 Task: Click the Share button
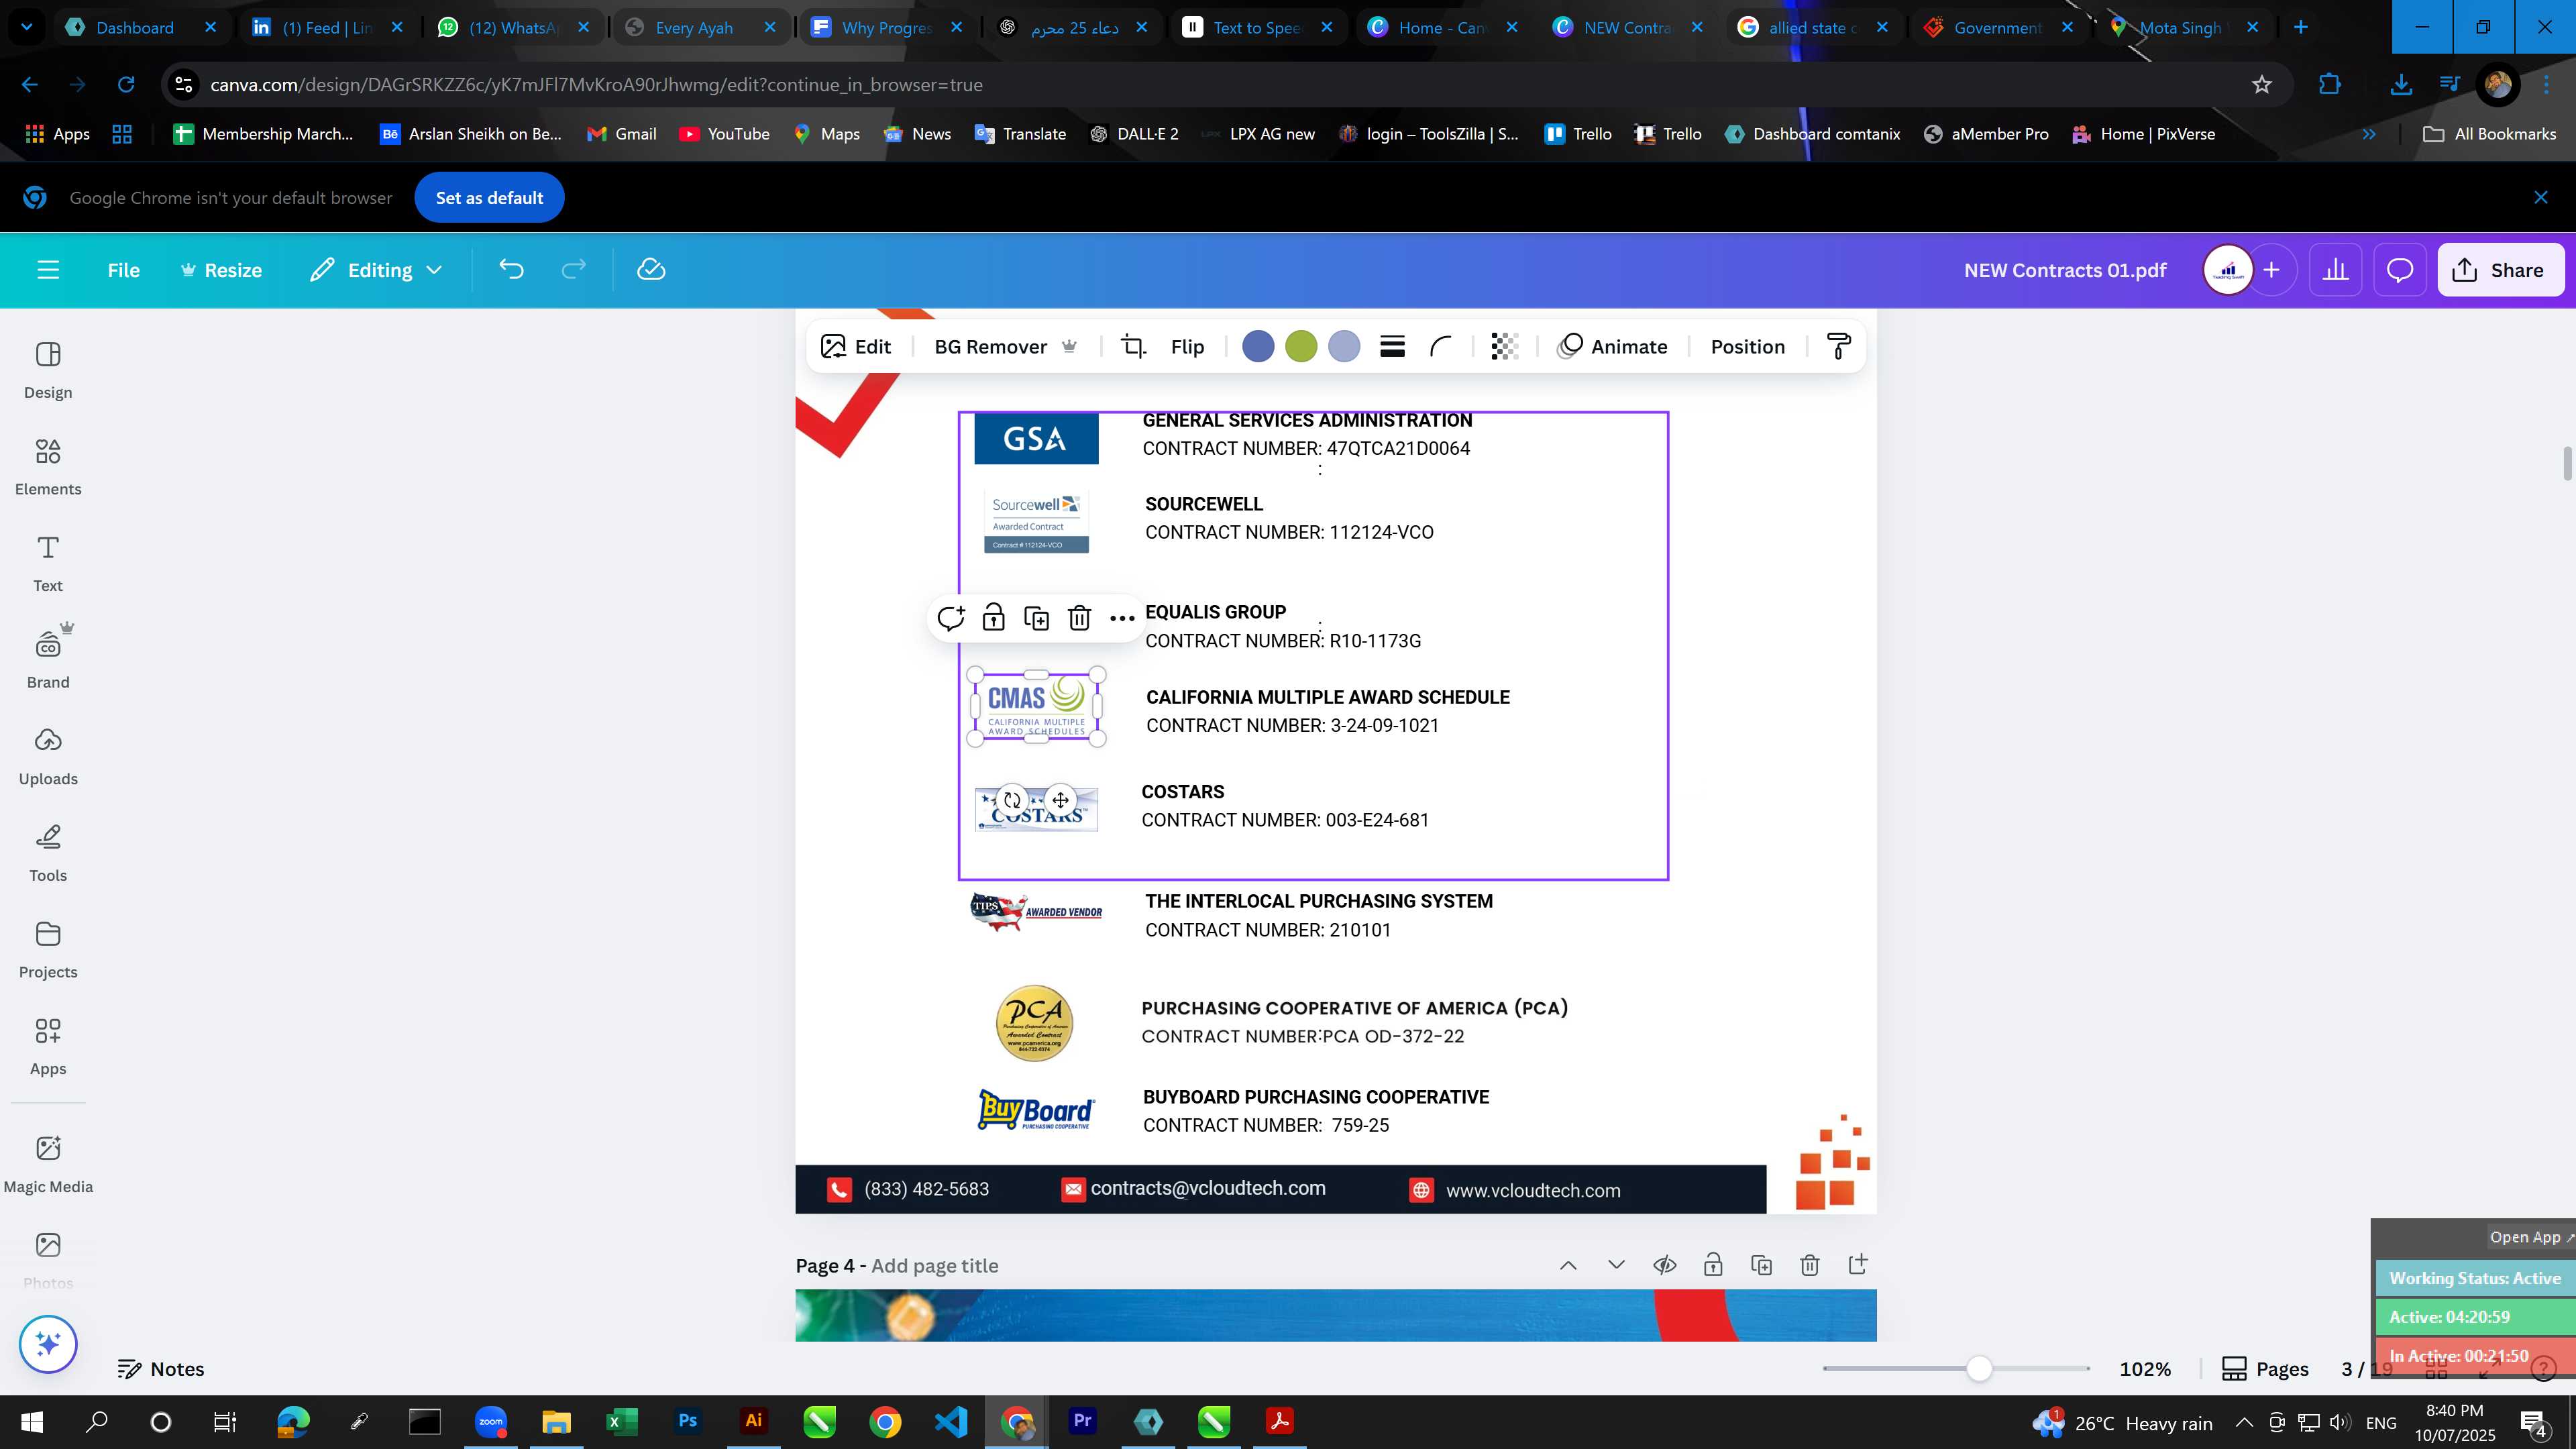coord(2500,270)
